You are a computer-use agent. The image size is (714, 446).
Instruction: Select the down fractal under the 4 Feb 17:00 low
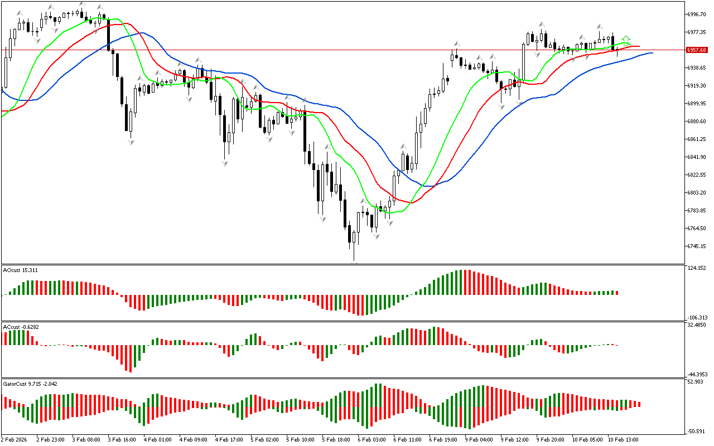tap(225, 163)
